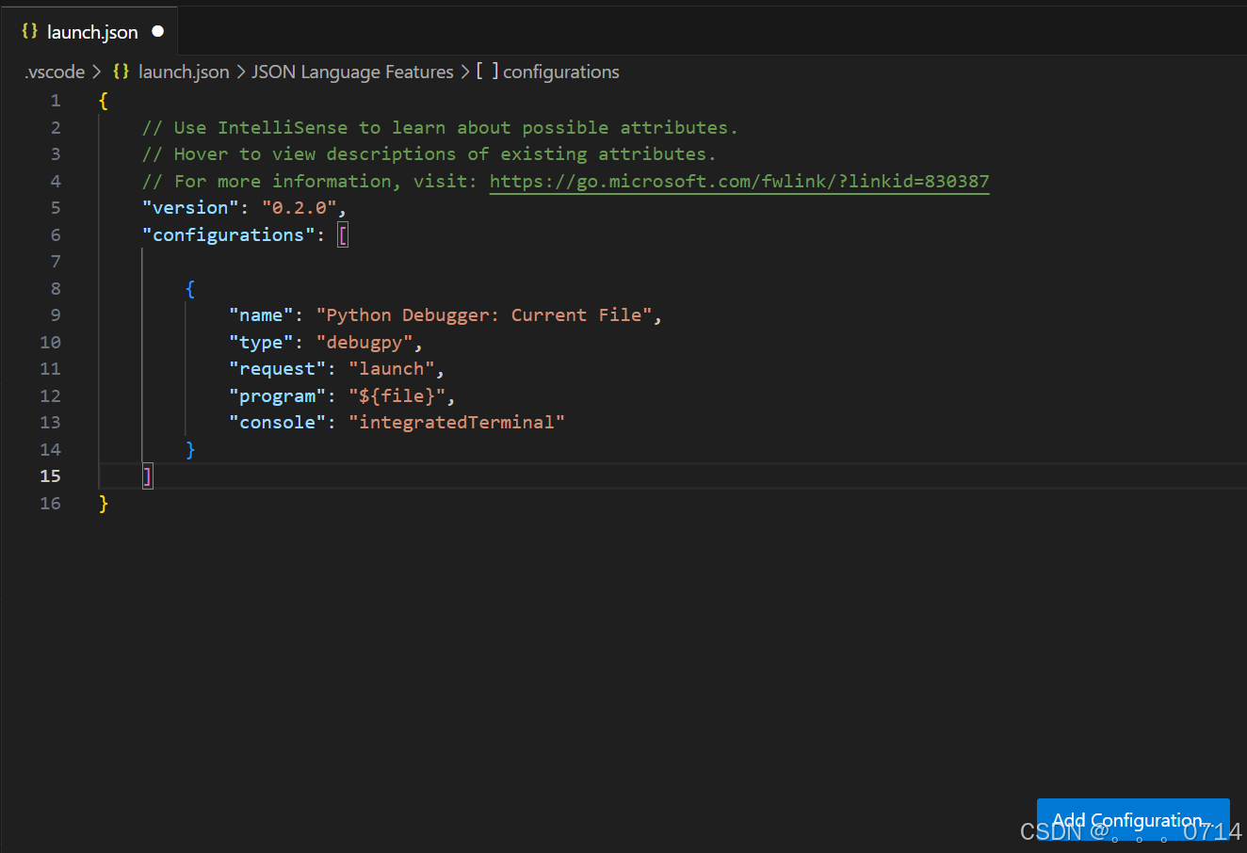The width and height of the screenshot is (1247, 853).
Task: Place cursor on "name" key
Action: click(x=261, y=315)
